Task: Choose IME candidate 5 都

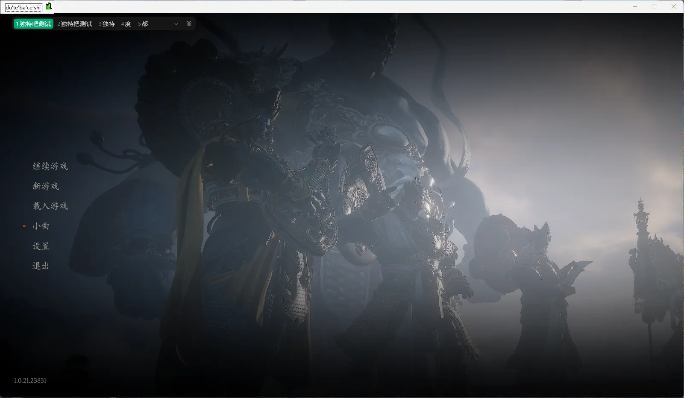Action: (x=143, y=24)
